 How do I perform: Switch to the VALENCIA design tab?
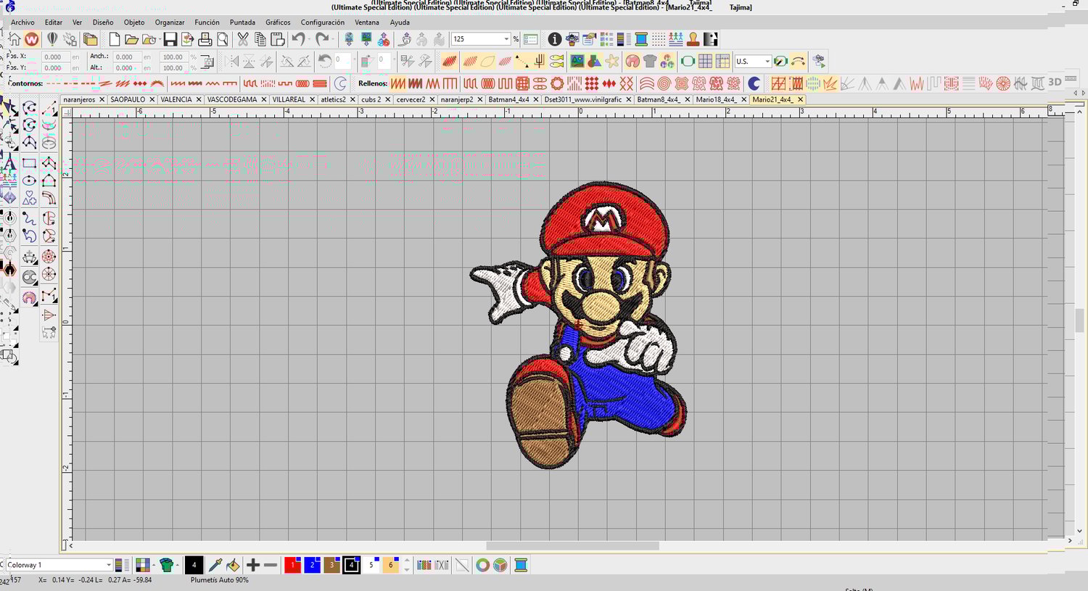tap(176, 99)
